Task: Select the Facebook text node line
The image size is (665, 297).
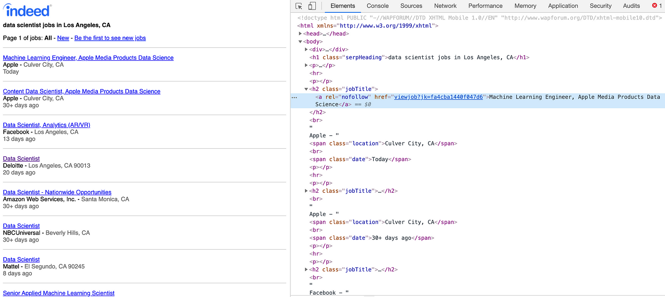Action: point(329,293)
